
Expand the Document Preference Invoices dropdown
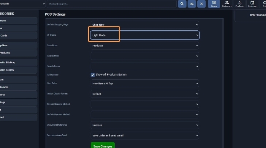point(145,125)
